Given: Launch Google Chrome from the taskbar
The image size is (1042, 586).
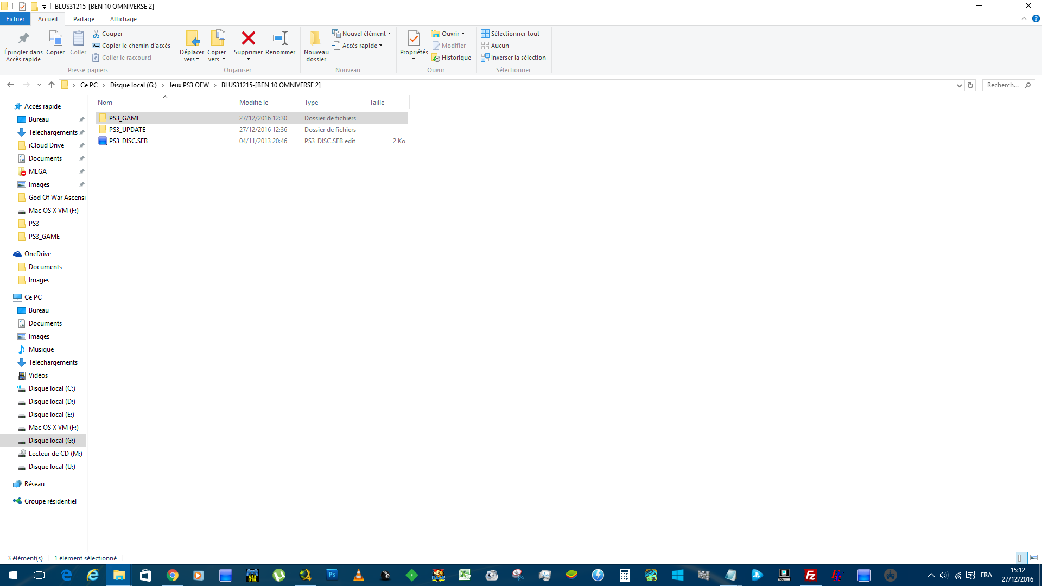Looking at the screenshot, I should click(173, 575).
